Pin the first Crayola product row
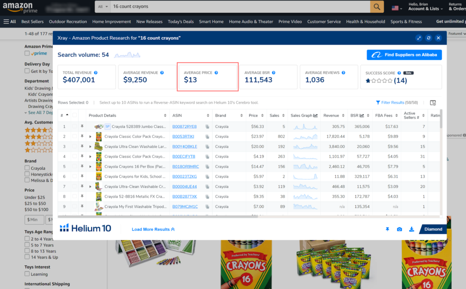The width and height of the screenshot is (466, 289). coord(82,127)
